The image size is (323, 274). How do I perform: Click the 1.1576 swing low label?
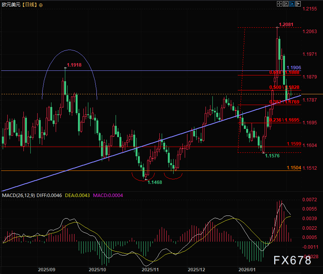pyautogui.click(x=272, y=156)
